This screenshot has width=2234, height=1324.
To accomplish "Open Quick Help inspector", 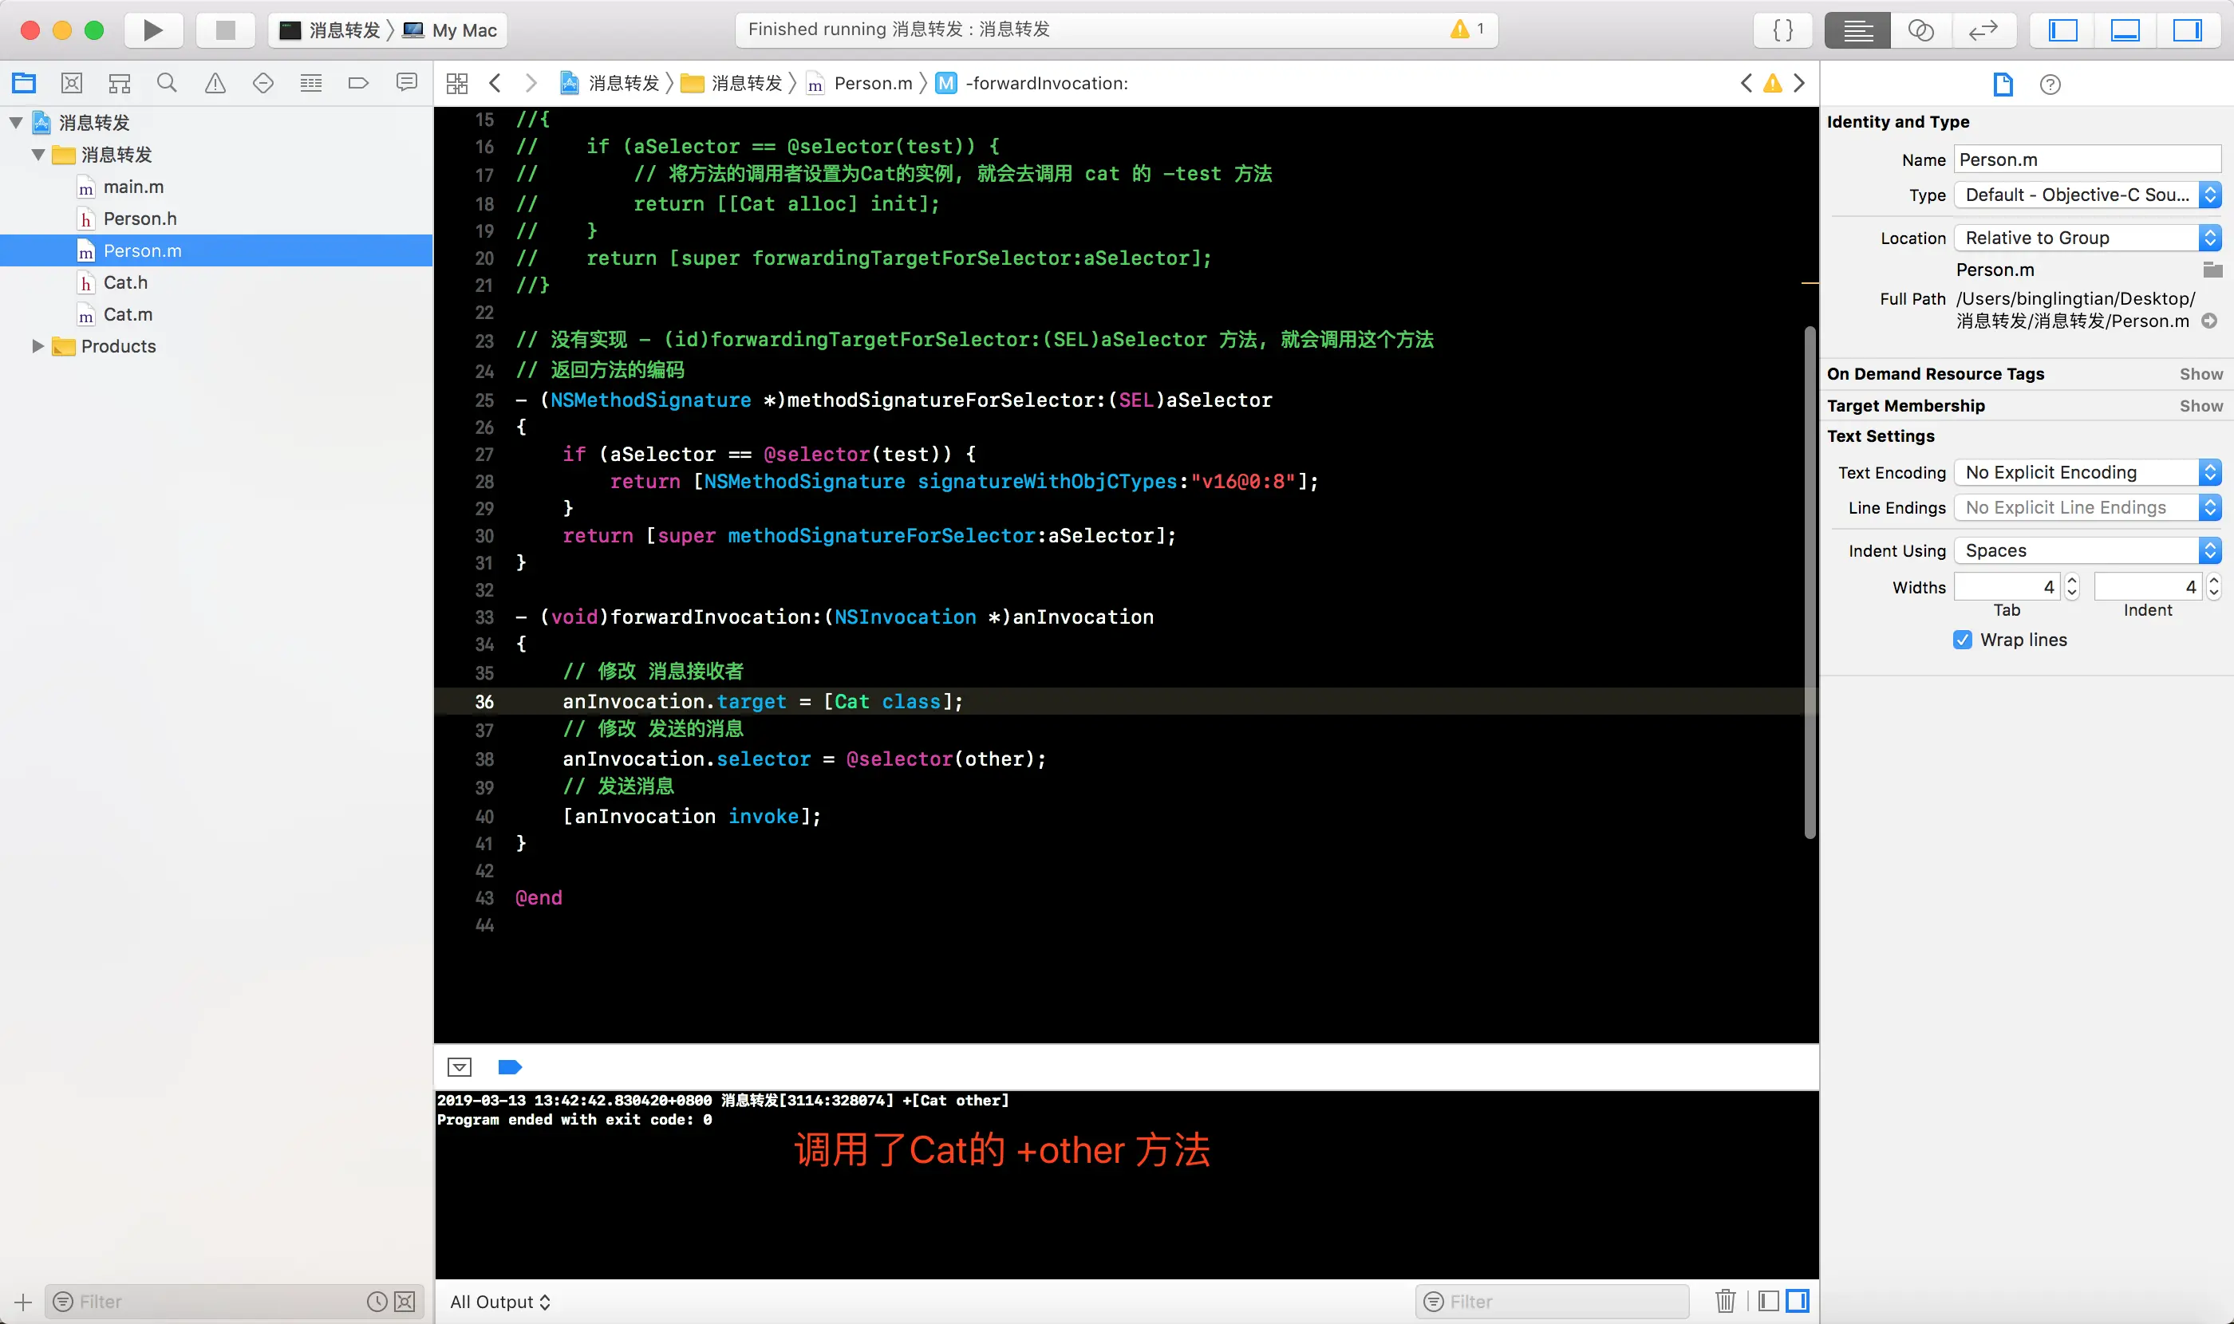I will click(x=2050, y=85).
